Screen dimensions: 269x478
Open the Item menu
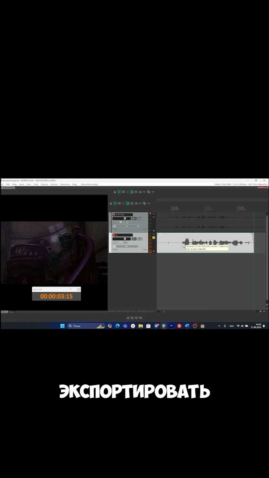click(x=29, y=184)
